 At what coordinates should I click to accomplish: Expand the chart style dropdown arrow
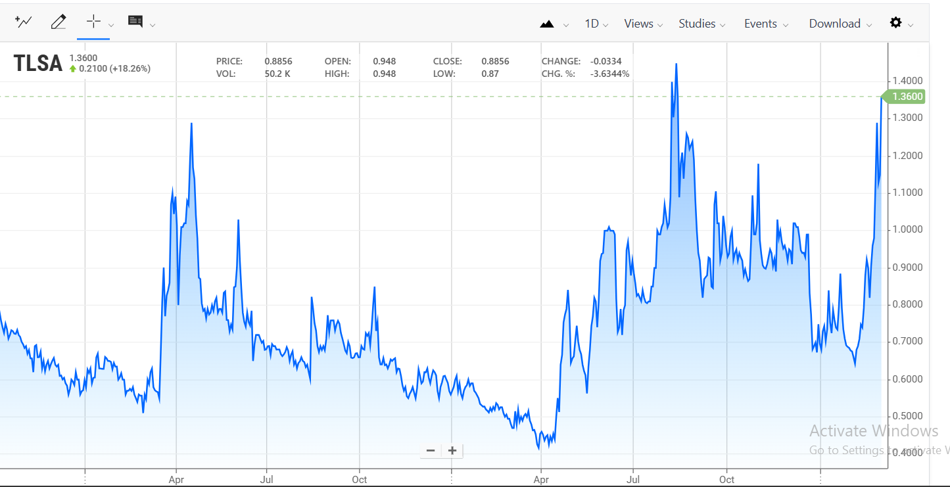click(x=566, y=25)
